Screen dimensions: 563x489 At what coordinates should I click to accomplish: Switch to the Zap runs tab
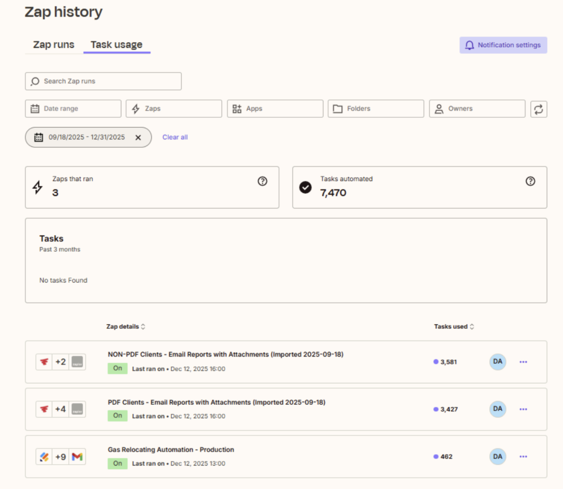[x=54, y=44]
